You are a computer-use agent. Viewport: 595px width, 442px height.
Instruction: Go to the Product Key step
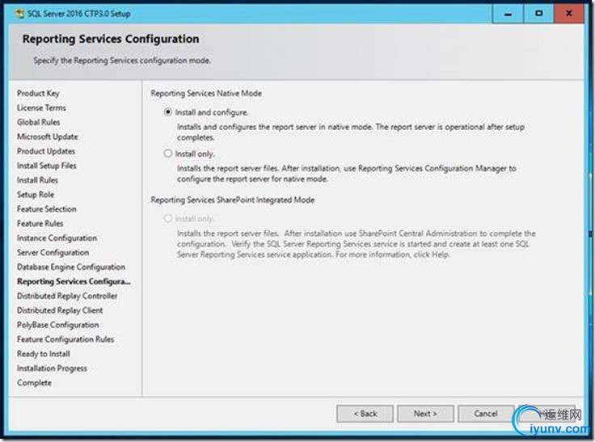38,93
